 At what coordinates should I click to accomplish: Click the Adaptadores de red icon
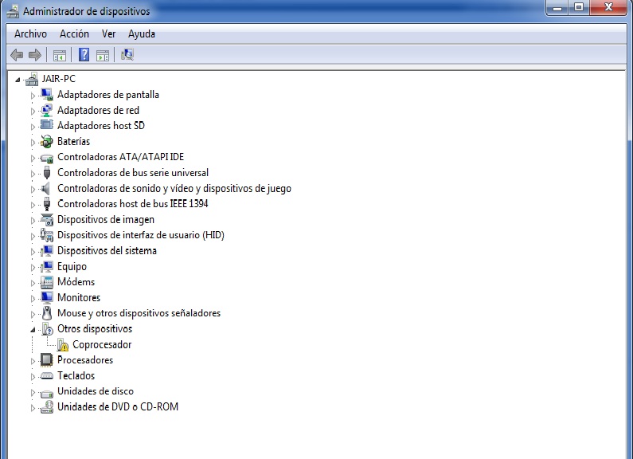47,110
